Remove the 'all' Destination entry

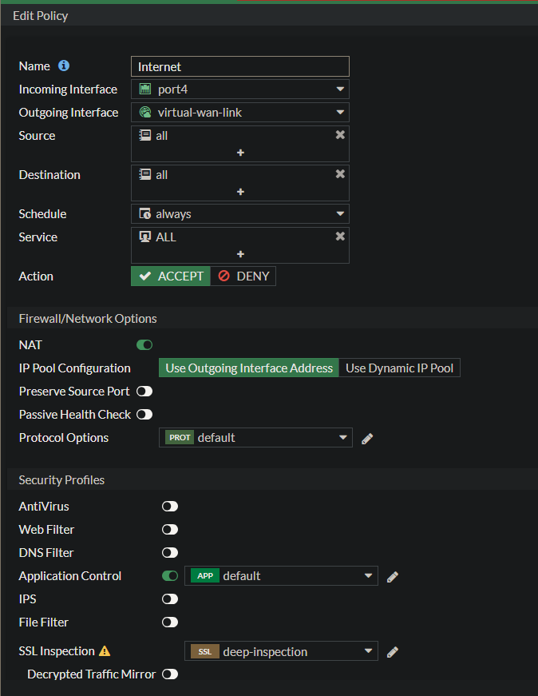pyautogui.click(x=340, y=174)
